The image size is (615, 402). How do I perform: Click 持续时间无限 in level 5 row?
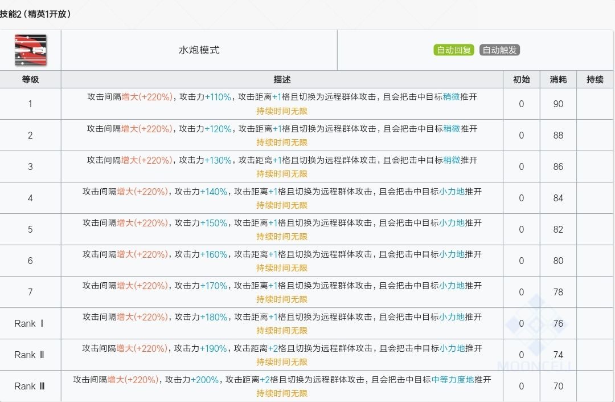click(x=282, y=237)
